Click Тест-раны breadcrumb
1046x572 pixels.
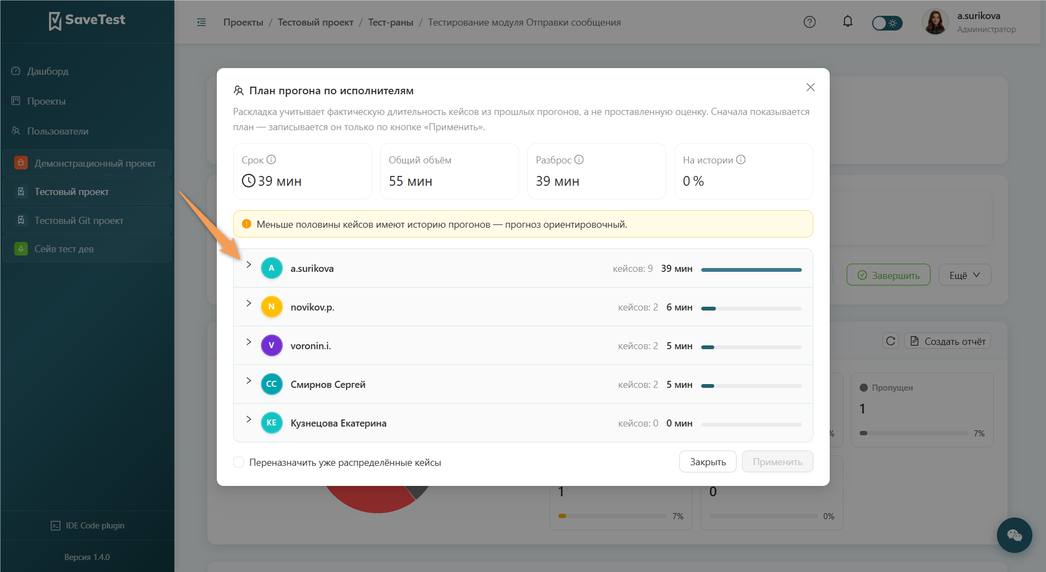click(x=391, y=22)
